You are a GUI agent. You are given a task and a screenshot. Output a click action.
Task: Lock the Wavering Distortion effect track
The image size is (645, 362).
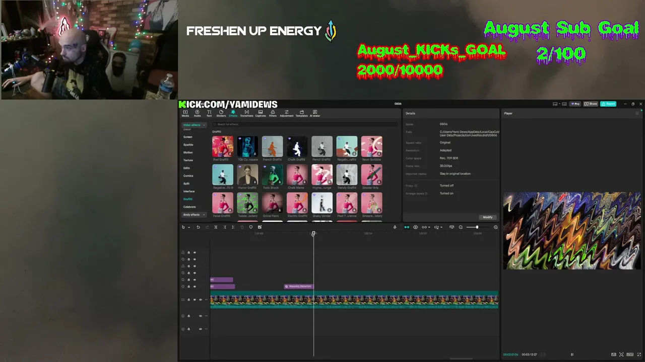189,287
